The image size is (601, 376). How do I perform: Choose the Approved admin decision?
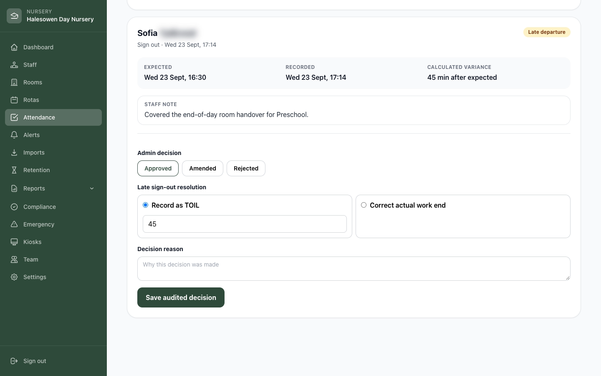coord(158,168)
